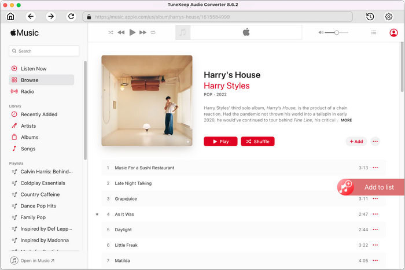Navigate forward with the right arrow button

[51, 17]
